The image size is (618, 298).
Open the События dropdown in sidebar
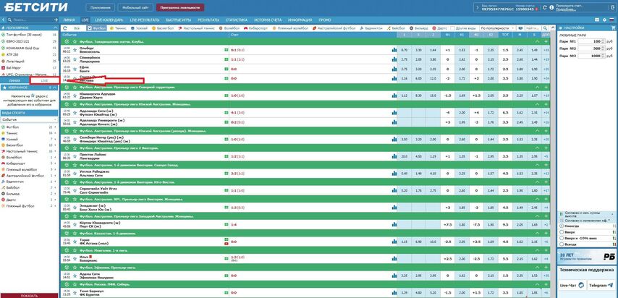click(x=29, y=119)
